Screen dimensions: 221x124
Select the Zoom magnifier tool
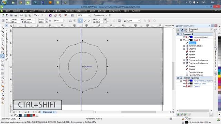click(2, 40)
